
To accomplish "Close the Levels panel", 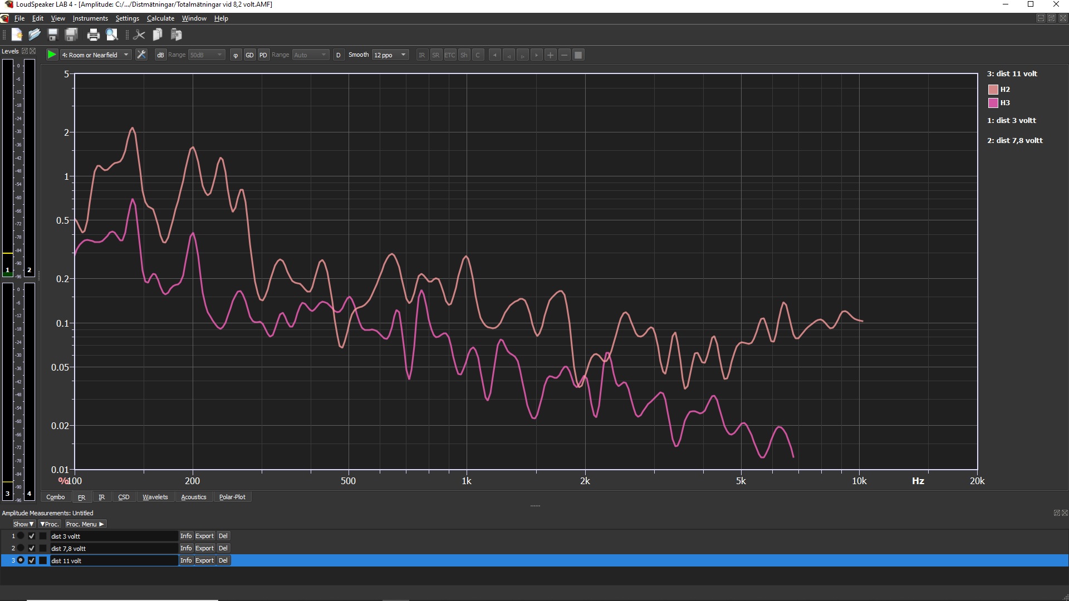I will click(x=32, y=51).
